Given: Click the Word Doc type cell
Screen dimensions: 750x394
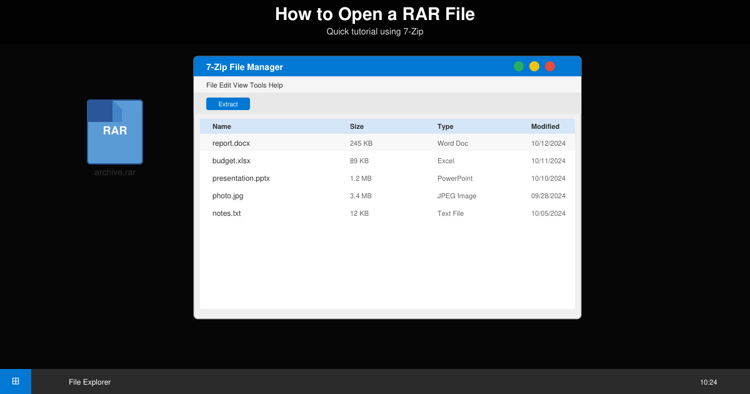Looking at the screenshot, I should (x=452, y=143).
